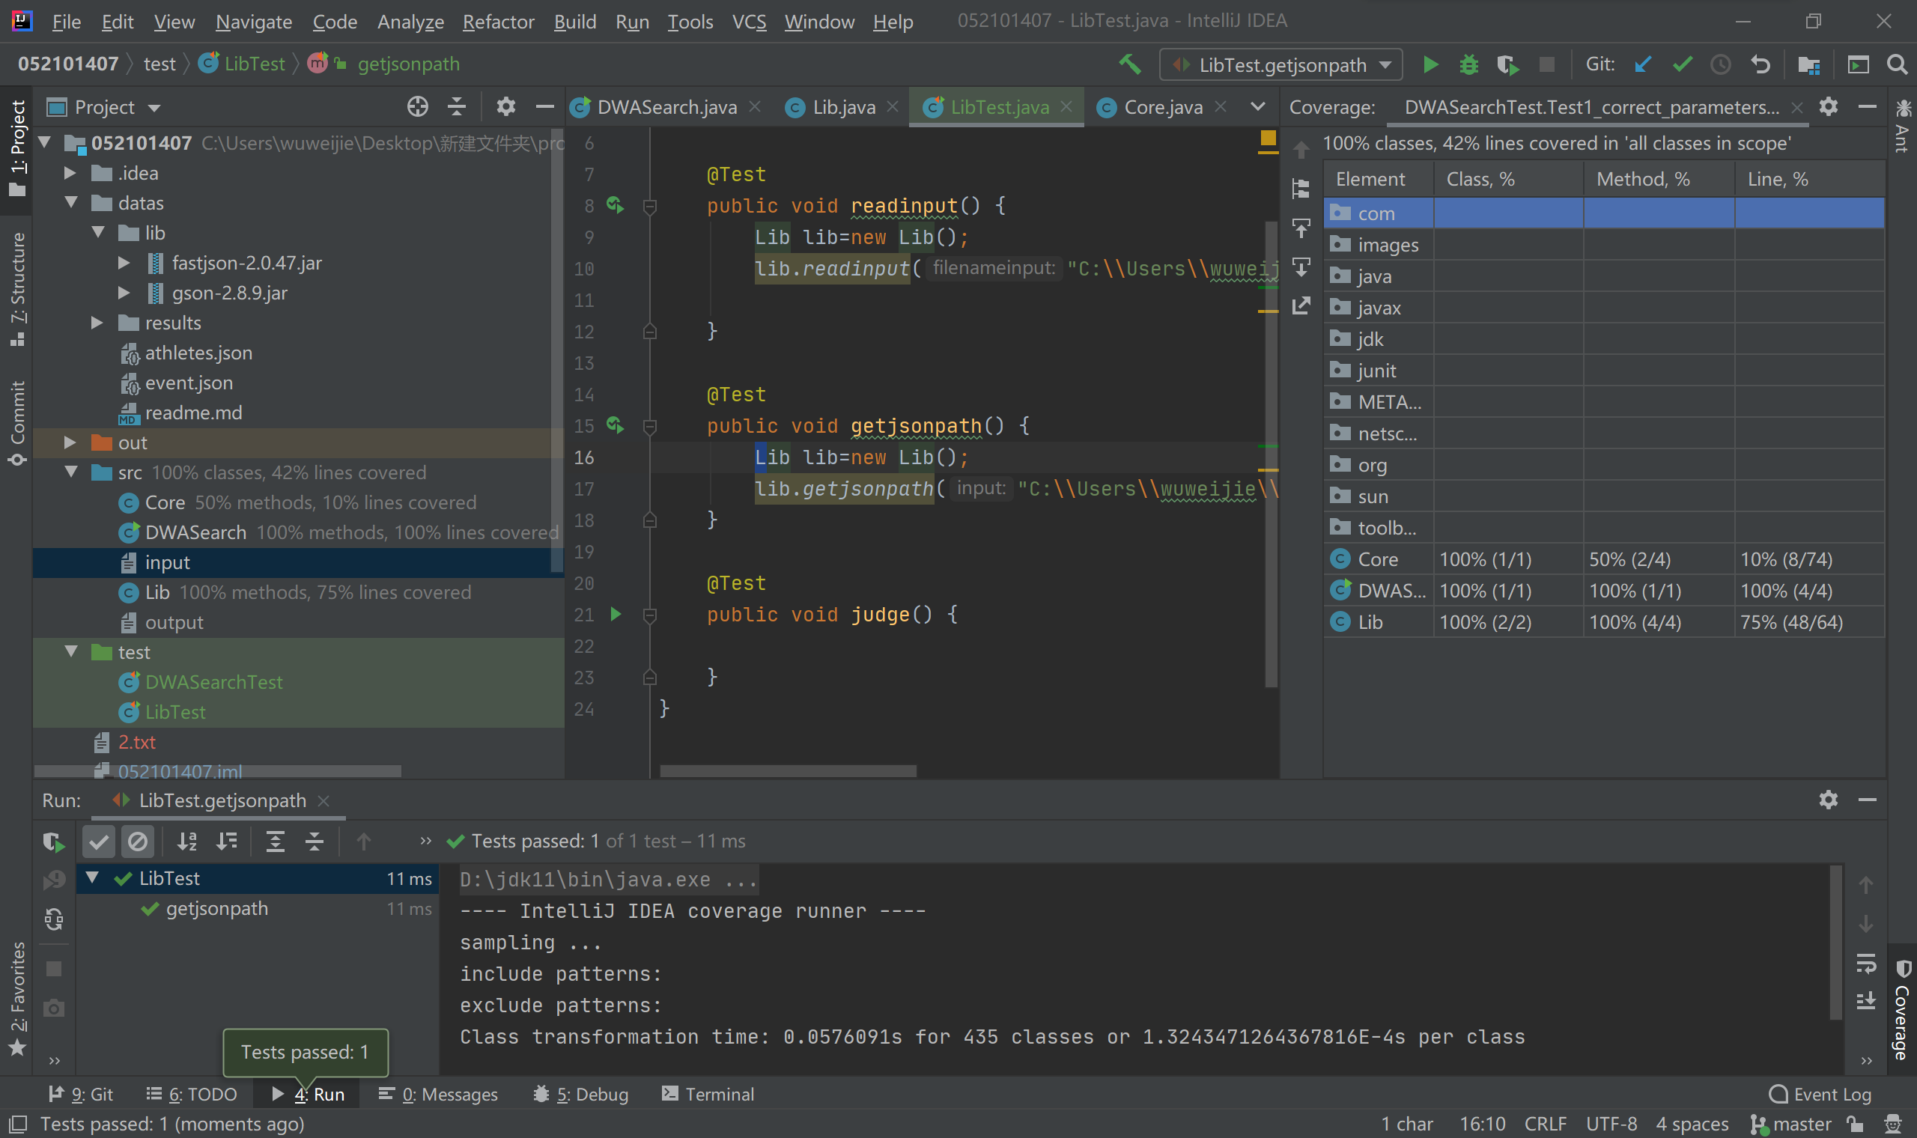This screenshot has height=1138, width=1917.
Task: Select input file in project tree
Action: coord(298,562)
